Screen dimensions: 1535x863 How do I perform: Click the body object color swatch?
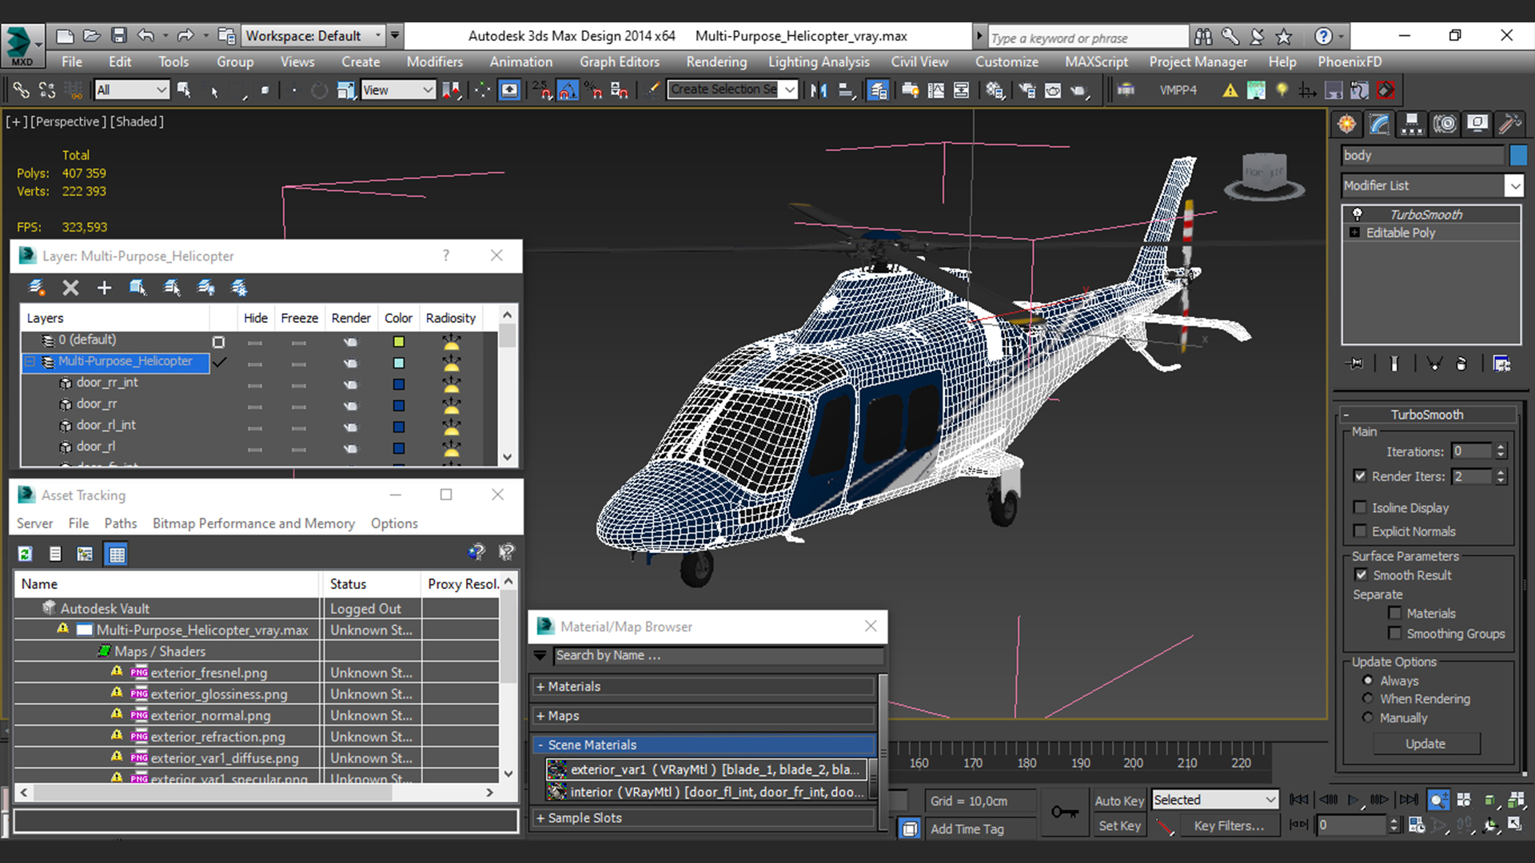(1518, 155)
